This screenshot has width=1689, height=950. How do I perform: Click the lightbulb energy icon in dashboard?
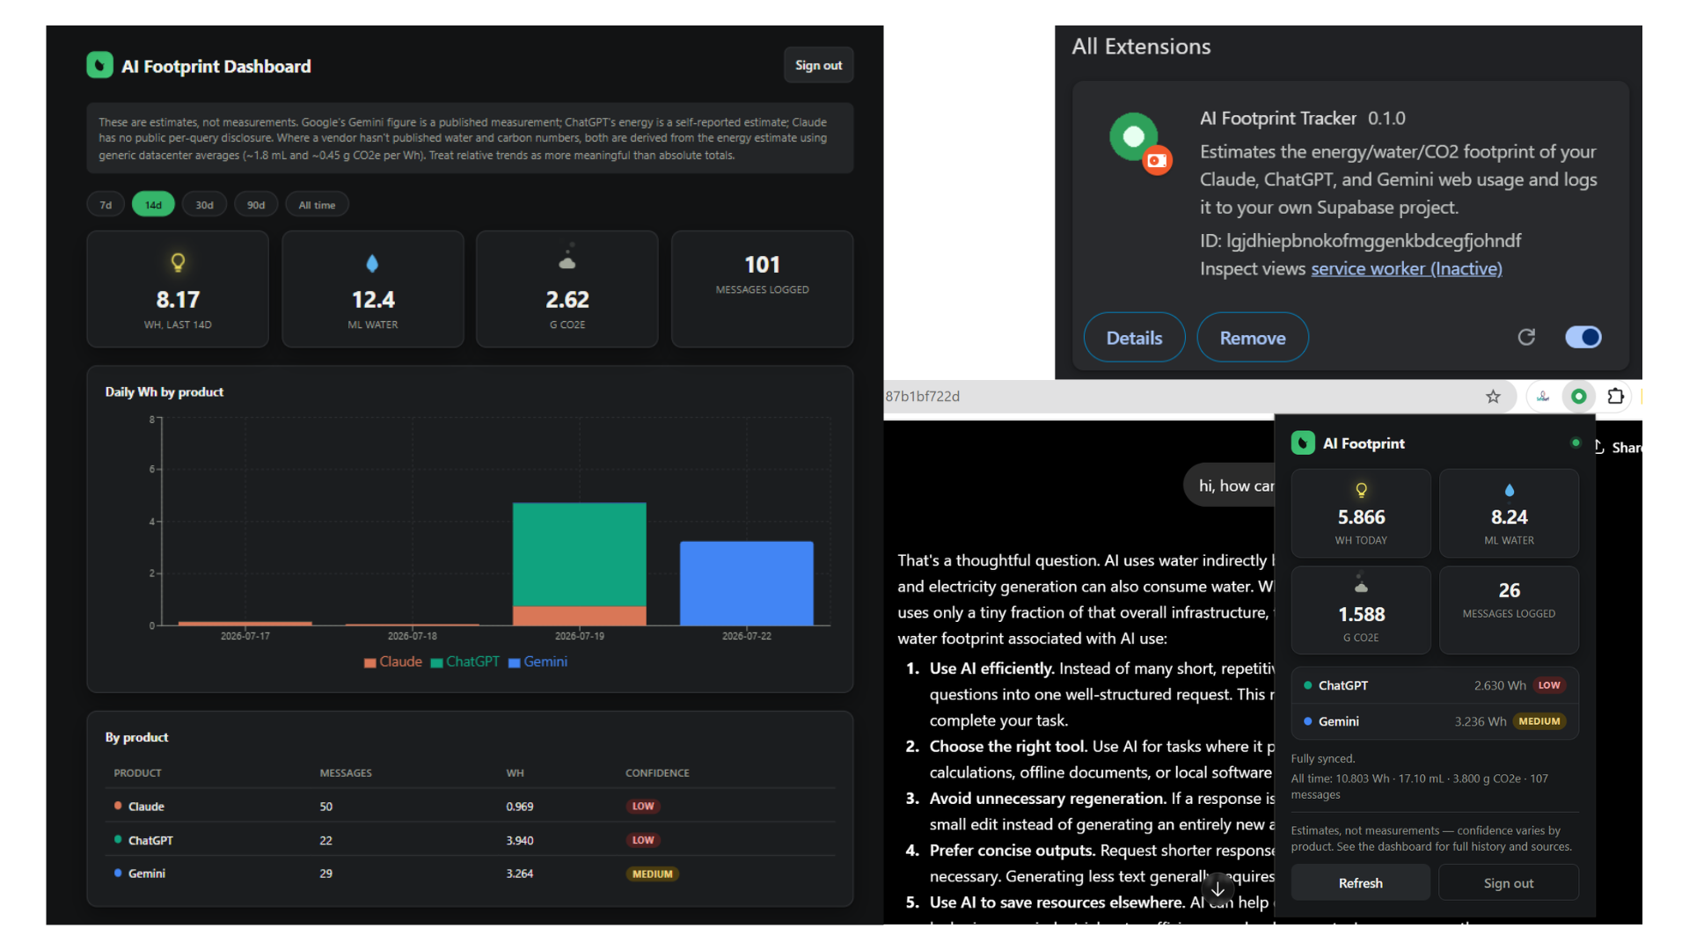tap(178, 262)
